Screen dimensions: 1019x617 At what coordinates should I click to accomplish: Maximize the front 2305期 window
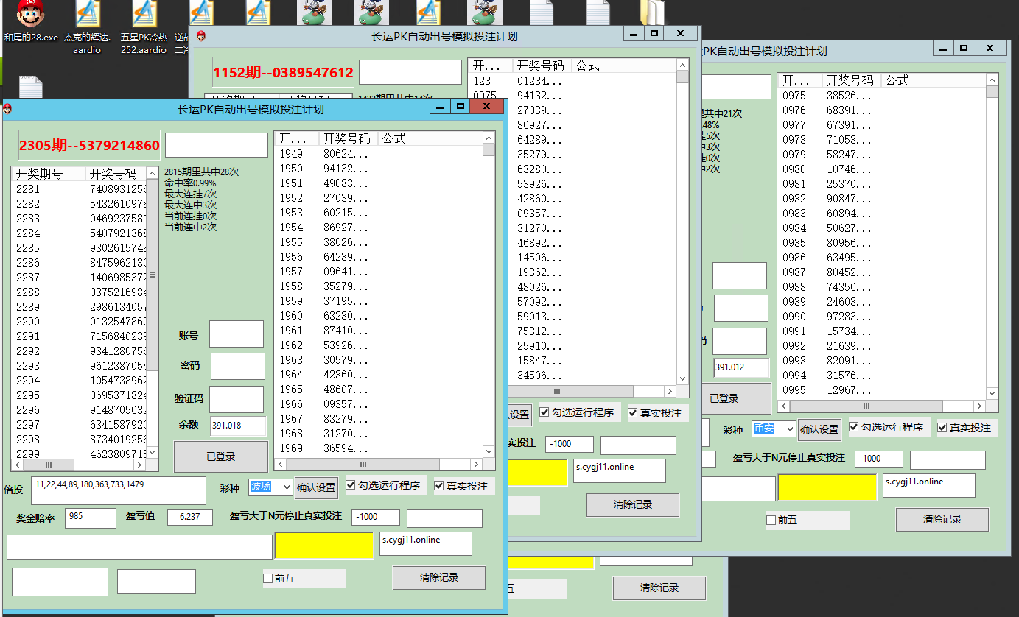461,107
